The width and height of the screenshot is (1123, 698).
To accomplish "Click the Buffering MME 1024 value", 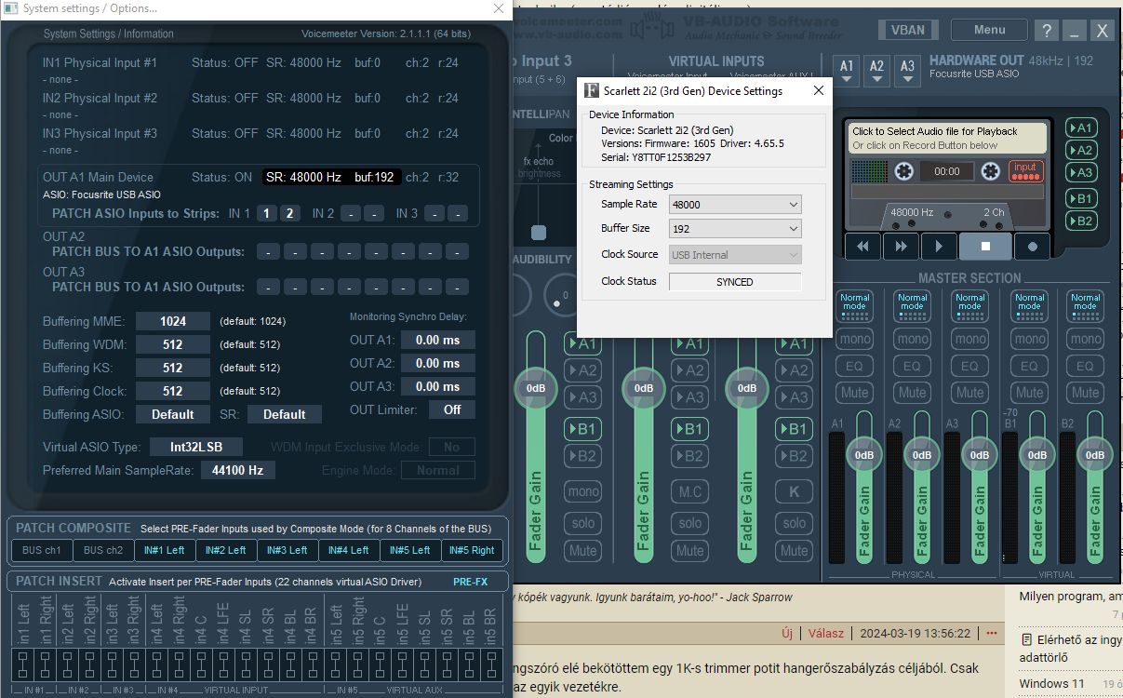I will click(x=173, y=321).
